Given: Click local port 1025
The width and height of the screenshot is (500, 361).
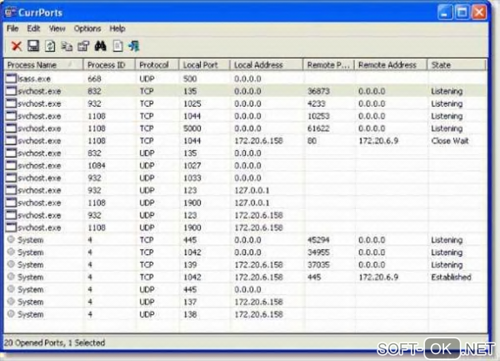Looking at the screenshot, I should [192, 103].
